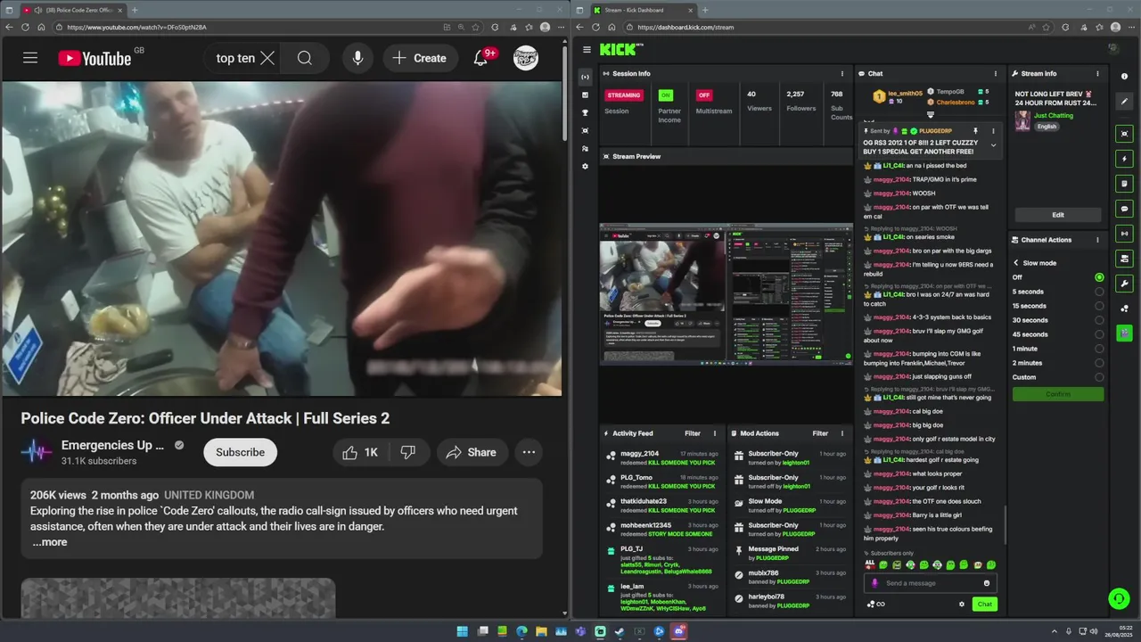Expand the pinned message chevron

point(993,145)
